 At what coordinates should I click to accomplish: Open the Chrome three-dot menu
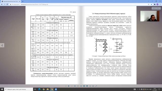pyautogui.click(x=160, y=5)
